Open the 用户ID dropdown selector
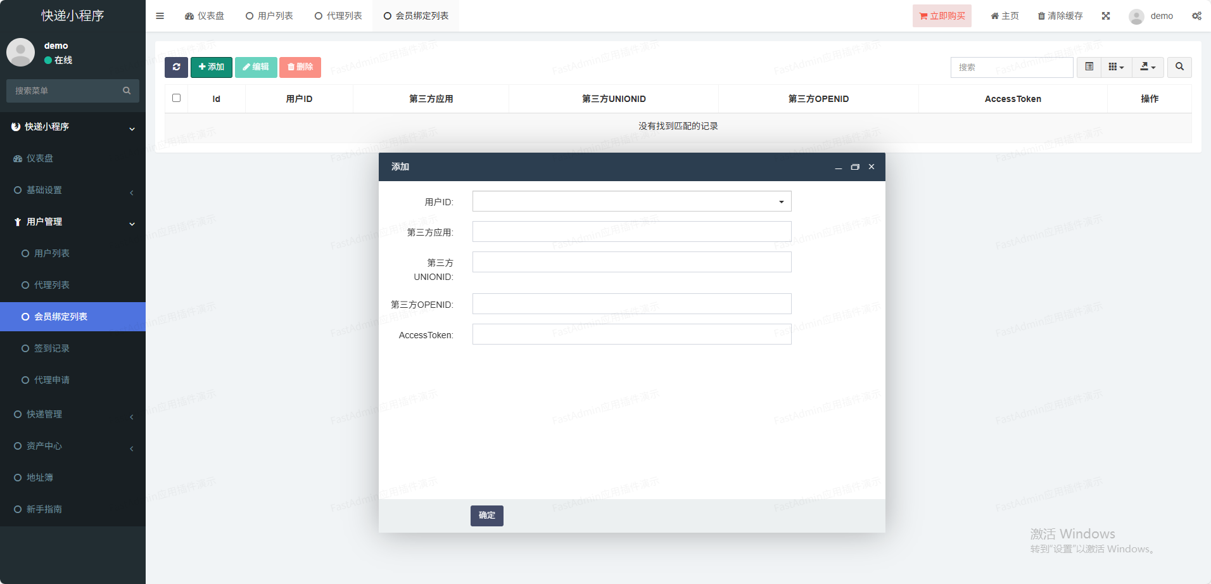1211x584 pixels. pos(631,201)
